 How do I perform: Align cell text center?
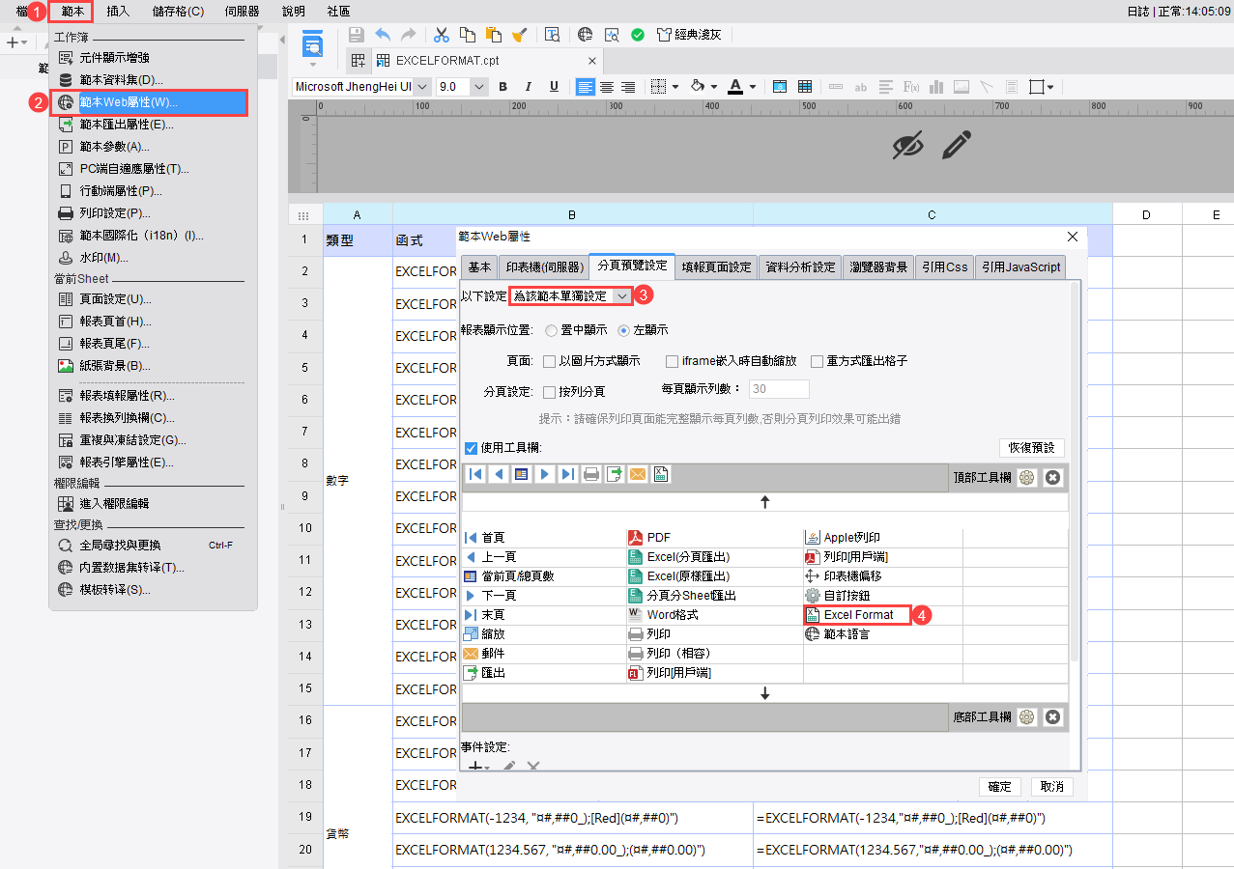click(607, 87)
